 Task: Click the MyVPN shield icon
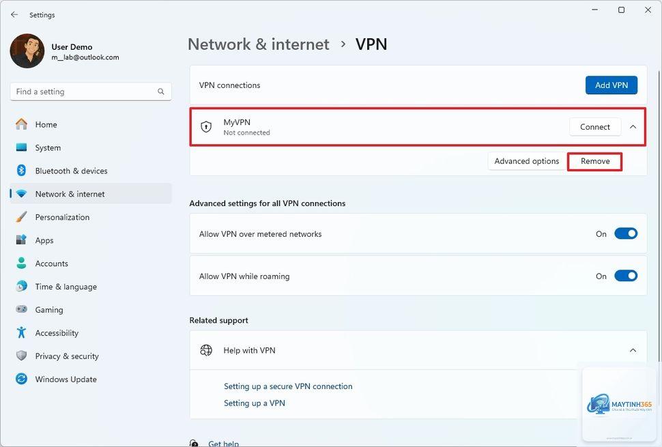(x=206, y=127)
